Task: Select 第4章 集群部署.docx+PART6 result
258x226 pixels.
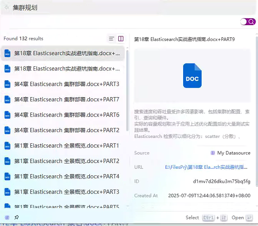Action: point(63,115)
